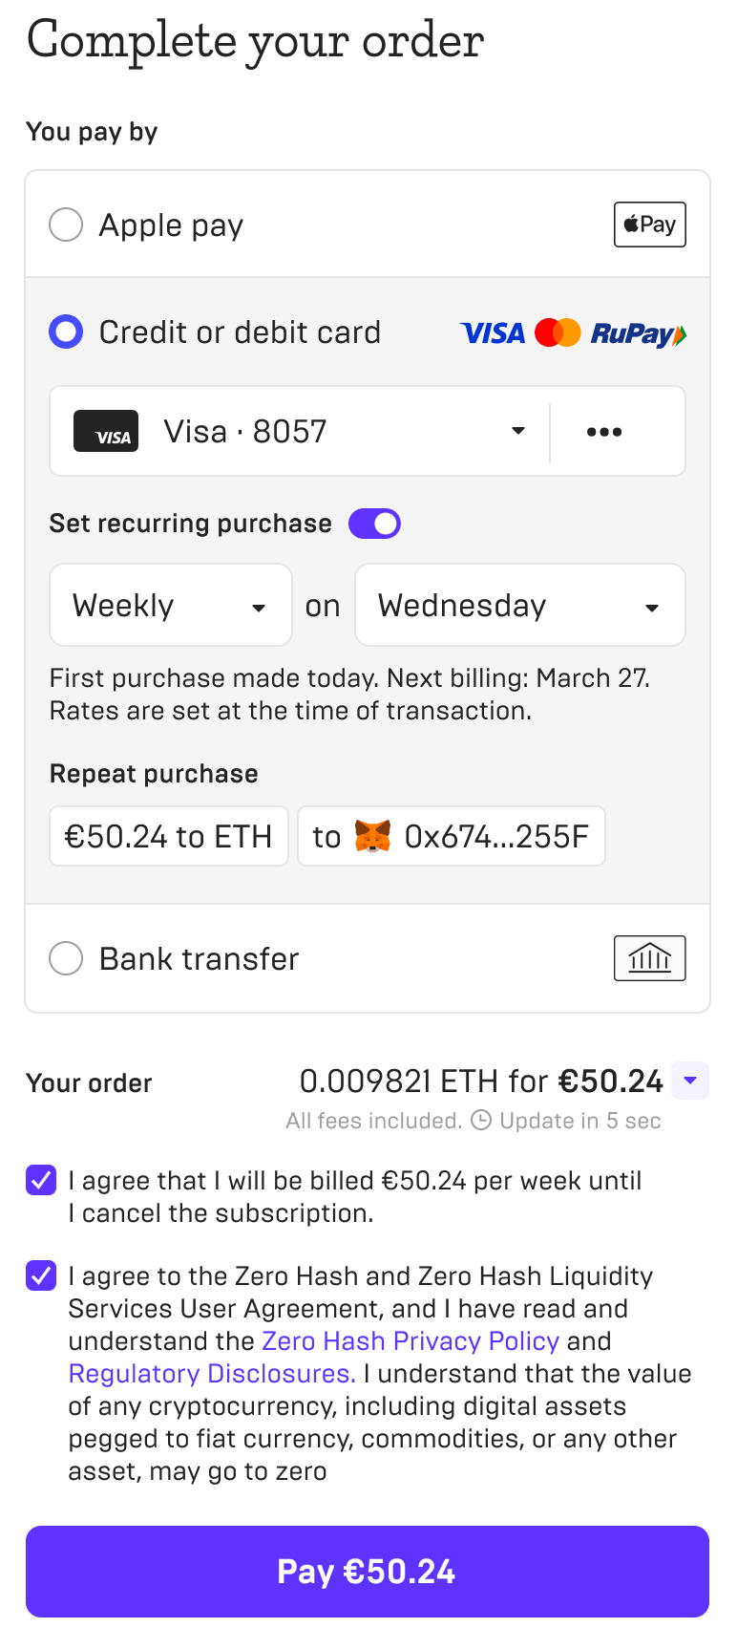
Task: Select the Apple pay radio button
Action: point(66,225)
